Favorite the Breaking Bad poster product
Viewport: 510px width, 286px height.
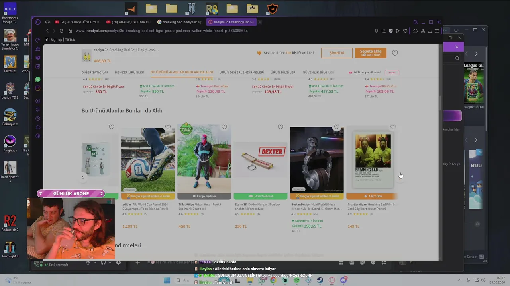(x=393, y=127)
